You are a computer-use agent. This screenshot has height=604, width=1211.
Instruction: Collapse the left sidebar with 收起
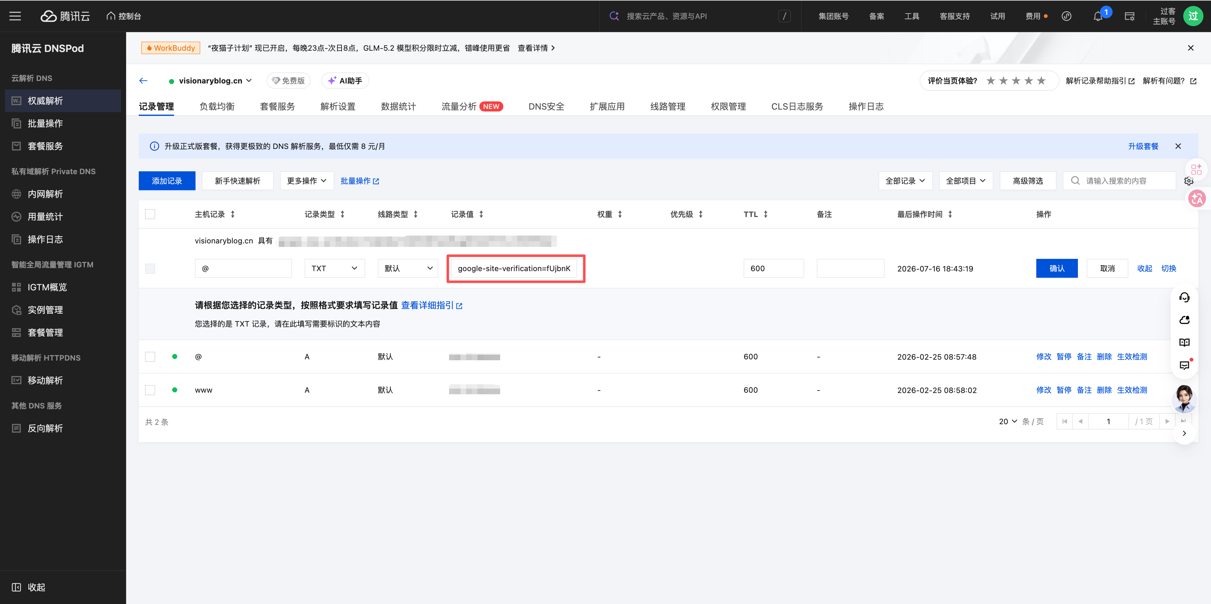29,587
